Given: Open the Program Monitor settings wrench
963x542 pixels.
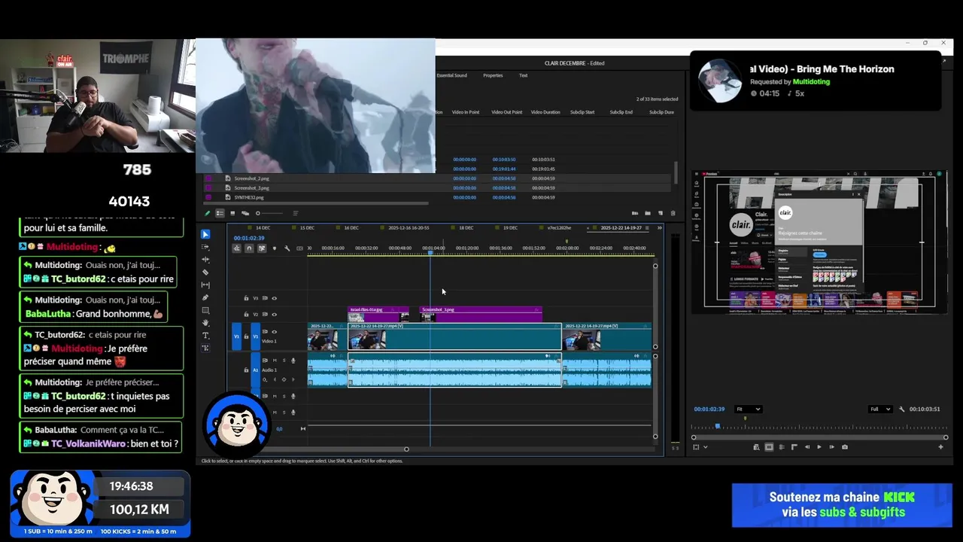Looking at the screenshot, I should click(x=902, y=409).
